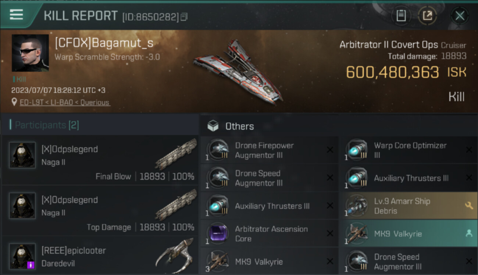Close the kill report window

460,16
